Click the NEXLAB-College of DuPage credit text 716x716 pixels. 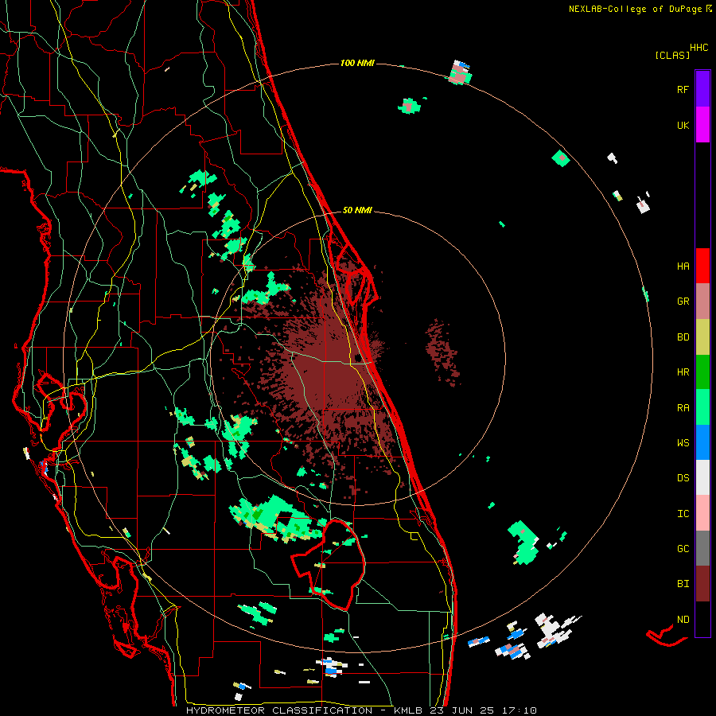(x=635, y=9)
